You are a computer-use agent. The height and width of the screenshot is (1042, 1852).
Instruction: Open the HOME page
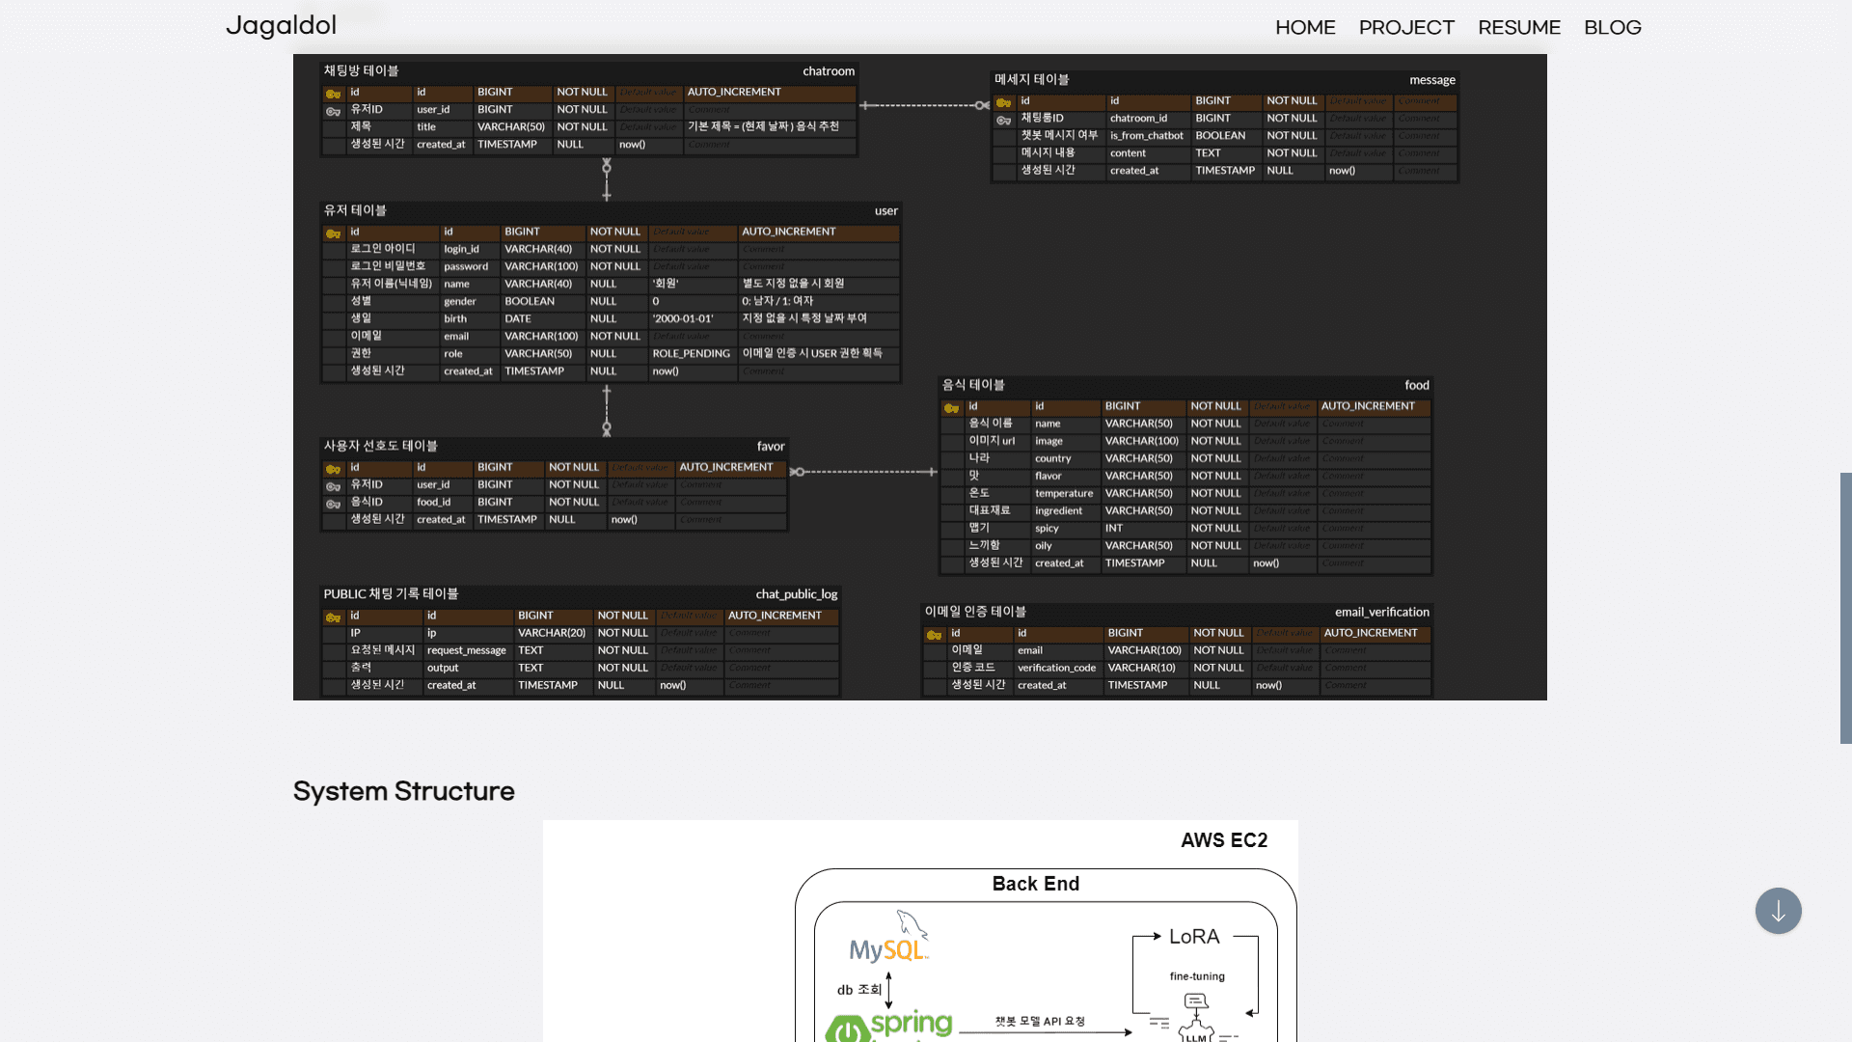pos(1305,28)
